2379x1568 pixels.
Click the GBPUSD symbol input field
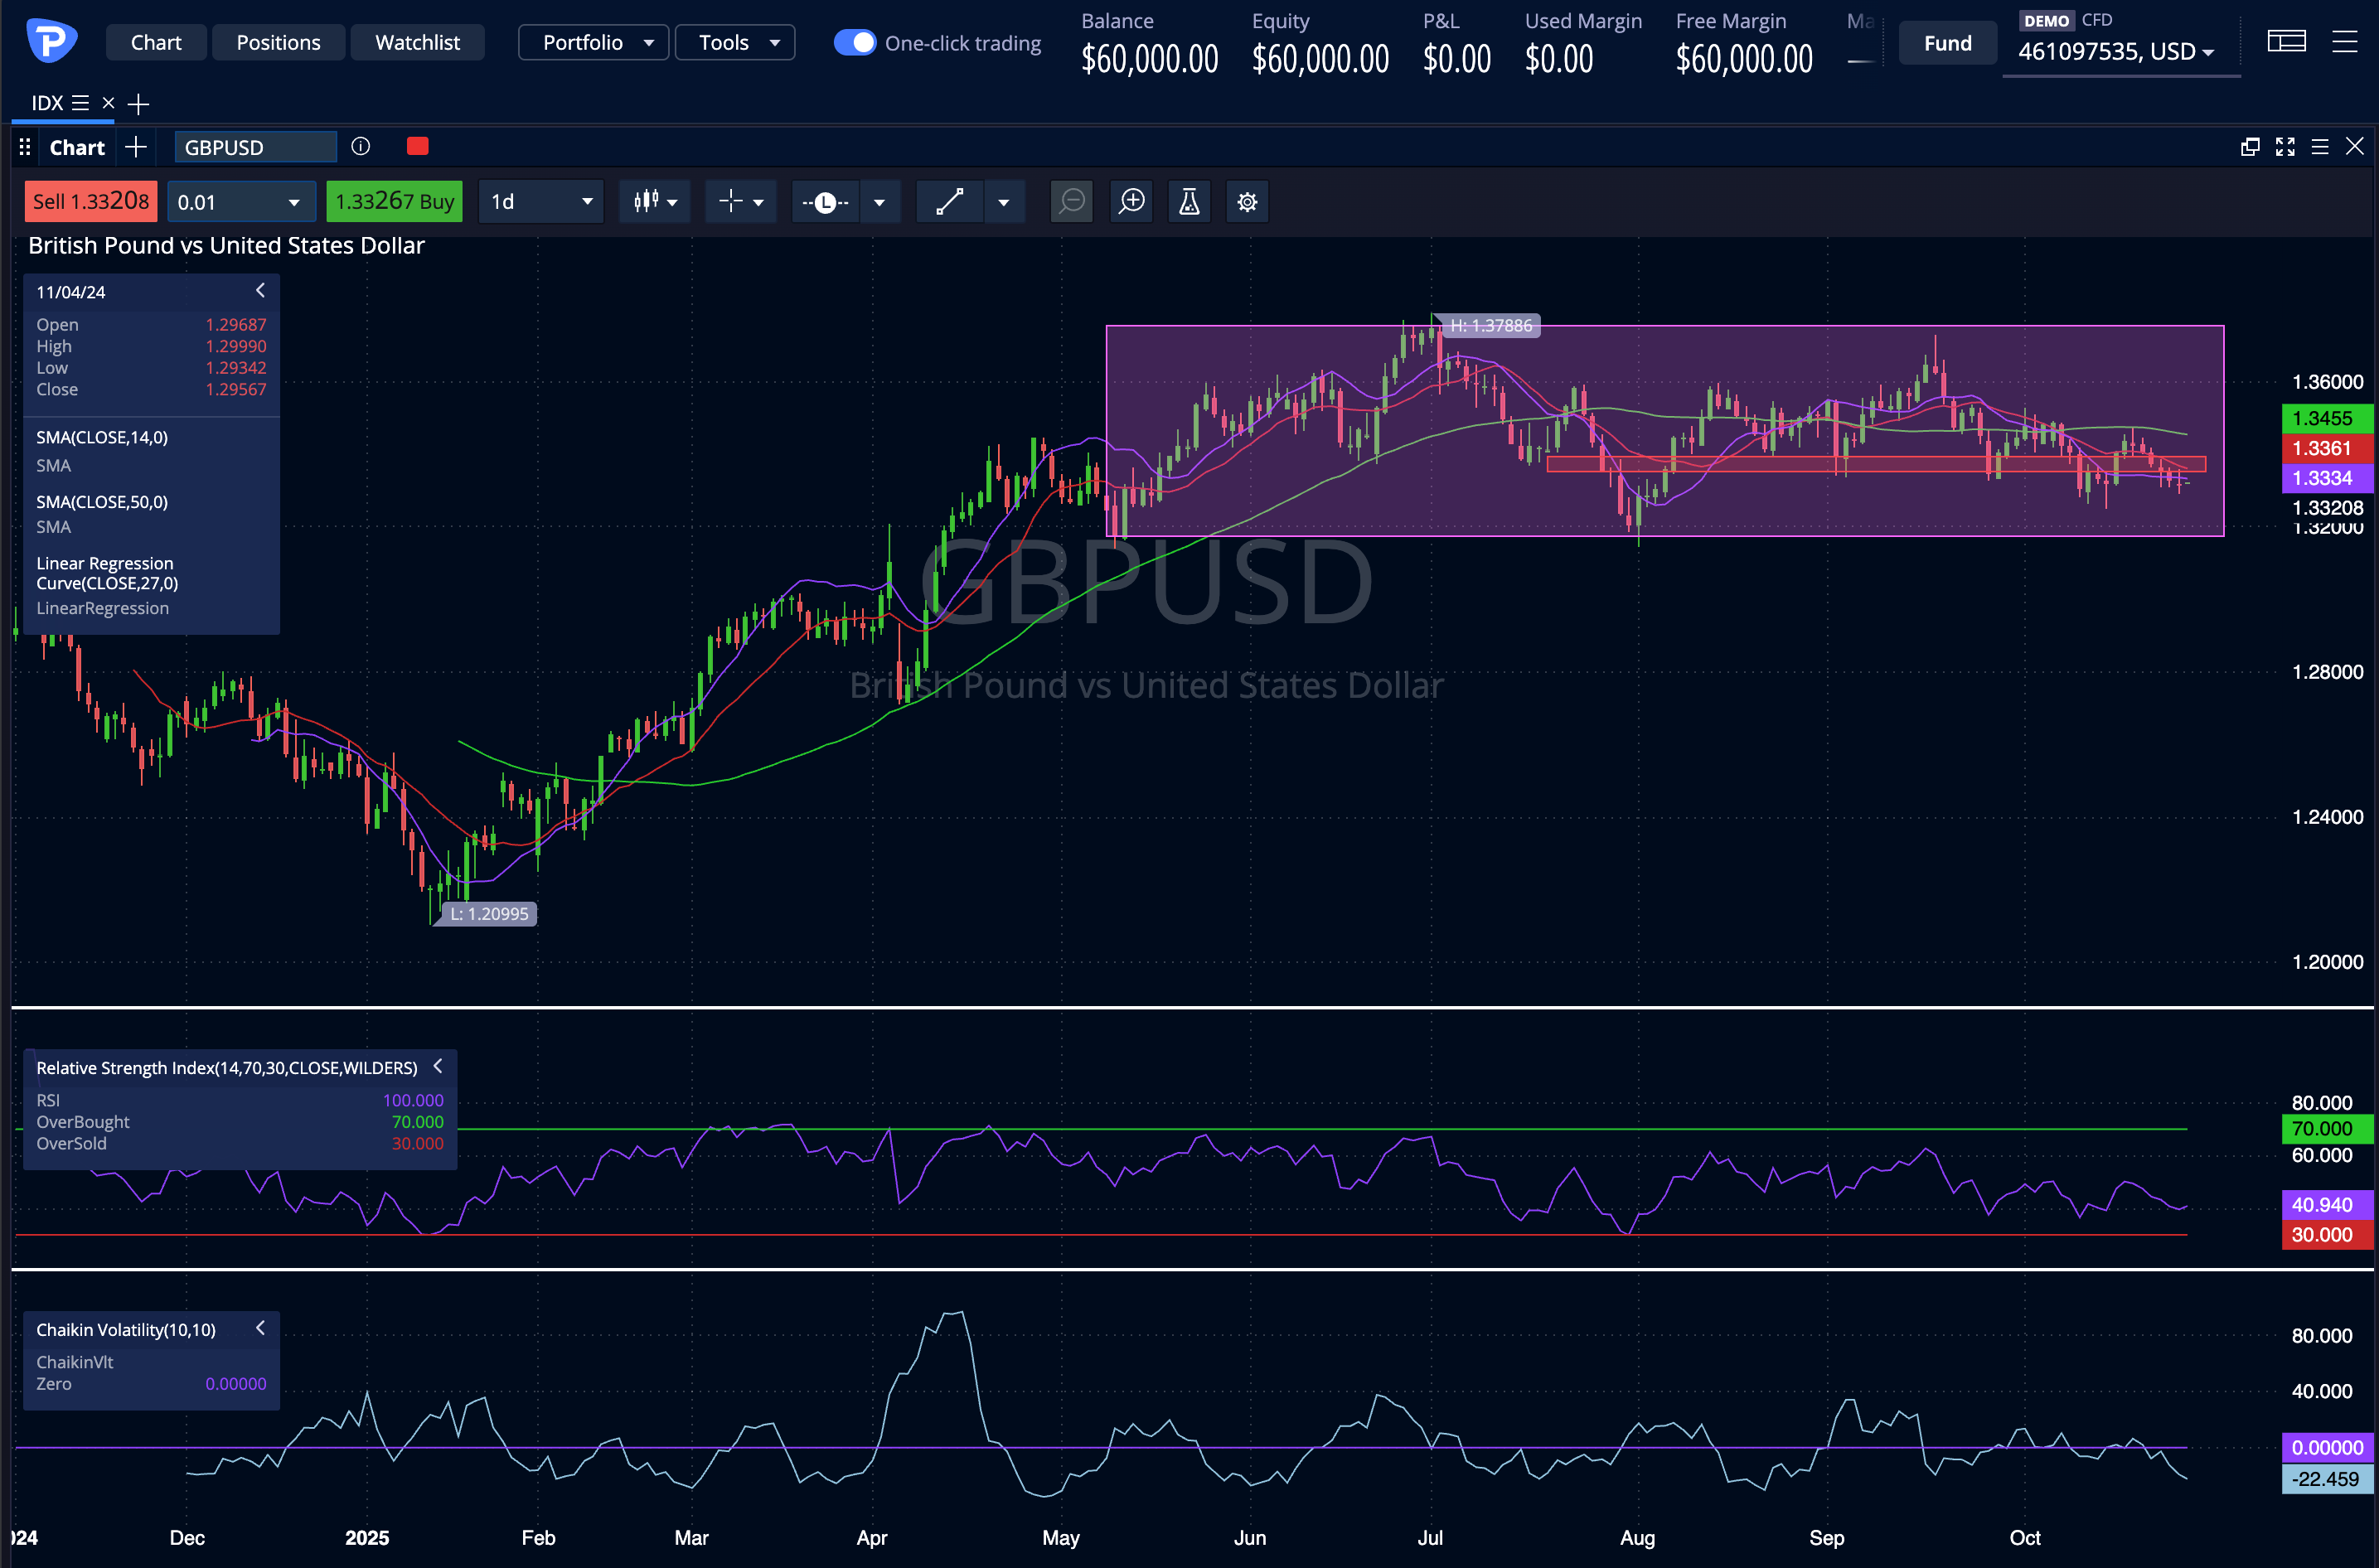click(255, 147)
